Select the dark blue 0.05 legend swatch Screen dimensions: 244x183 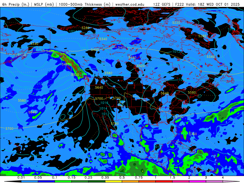[46, 181]
